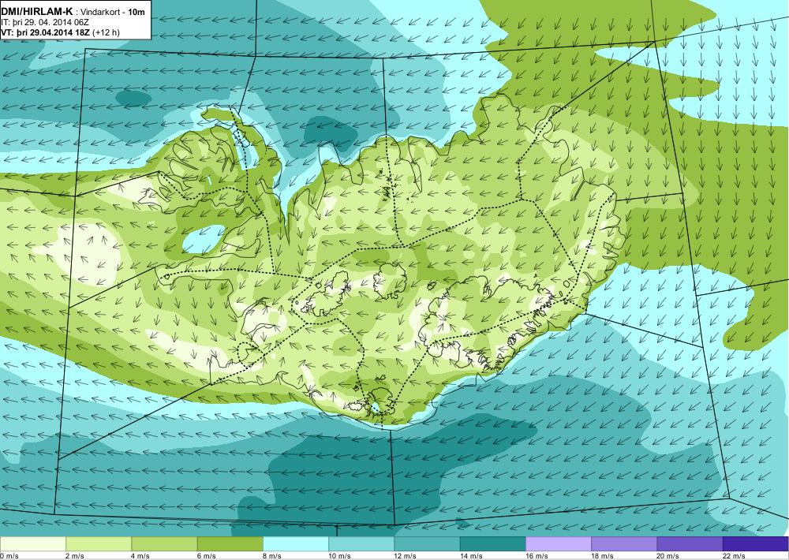Click the '16 m/s' legend label
This screenshot has height=560, width=789.
coord(537,556)
